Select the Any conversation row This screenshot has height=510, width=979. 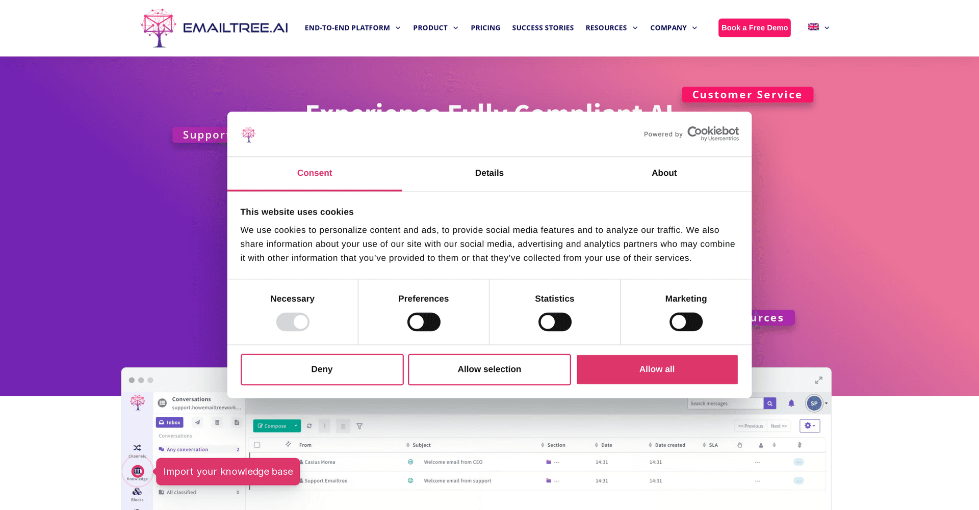tap(199, 449)
